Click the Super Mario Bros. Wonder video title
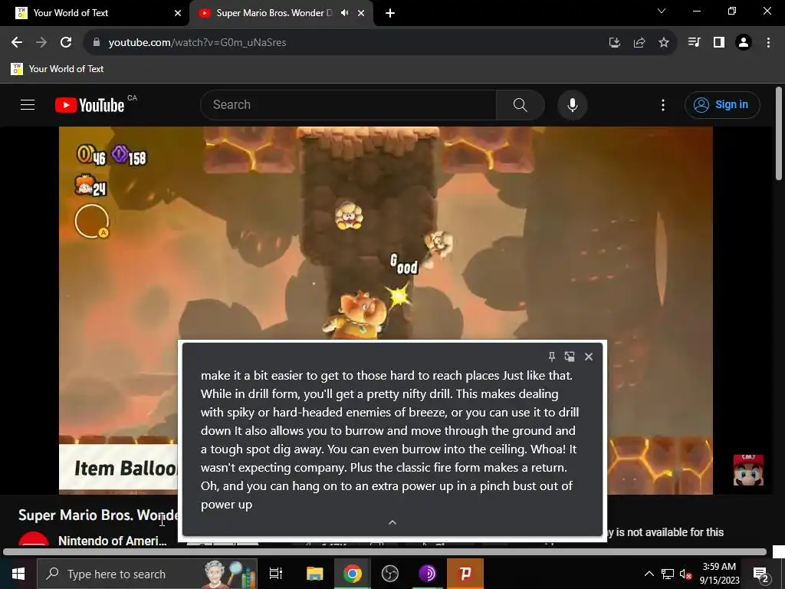This screenshot has height=589, width=785. (98, 515)
